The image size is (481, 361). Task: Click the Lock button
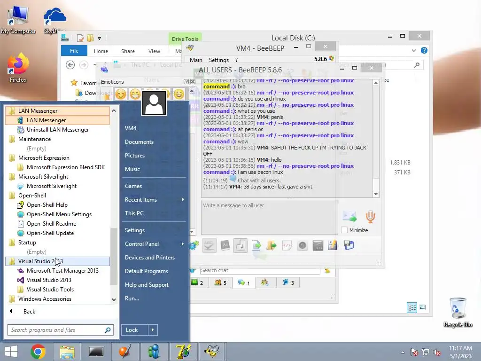[x=134, y=330]
